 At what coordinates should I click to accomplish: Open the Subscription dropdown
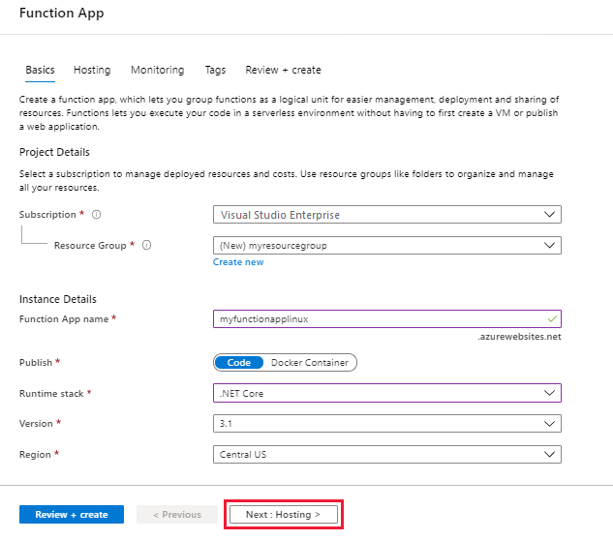[386, 215]
